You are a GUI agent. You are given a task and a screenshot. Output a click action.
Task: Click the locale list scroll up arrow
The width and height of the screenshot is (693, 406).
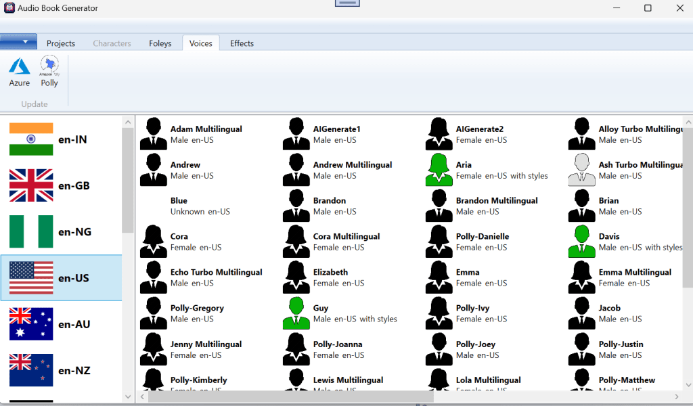tap(128, 122)
